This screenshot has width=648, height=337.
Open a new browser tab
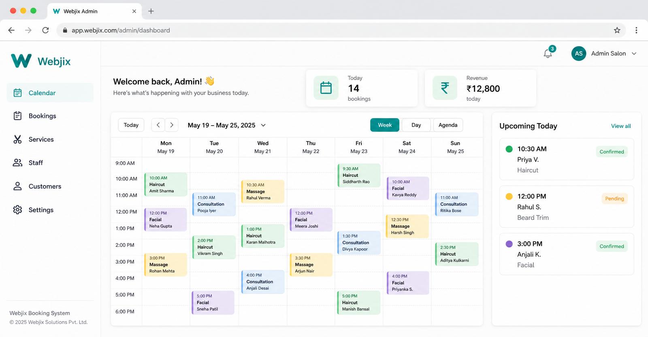[x=151, y=11]
